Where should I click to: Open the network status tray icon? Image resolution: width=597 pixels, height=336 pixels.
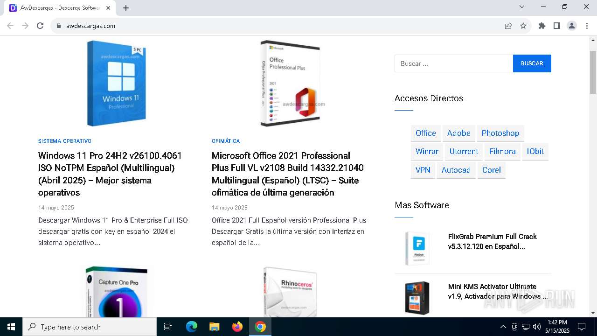pyautogui.click(x=526, y=327)
